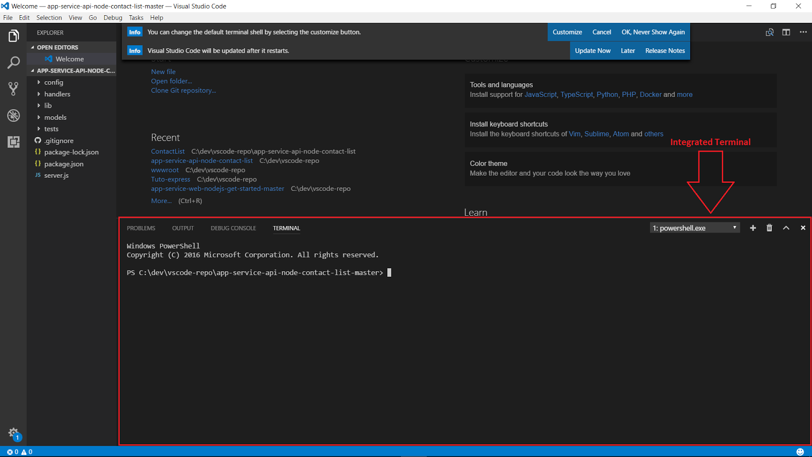The width and height of the screenshot is (812, 457).
Task: Open the Debug view in activity bar
Action: click(x=14, y=115)
